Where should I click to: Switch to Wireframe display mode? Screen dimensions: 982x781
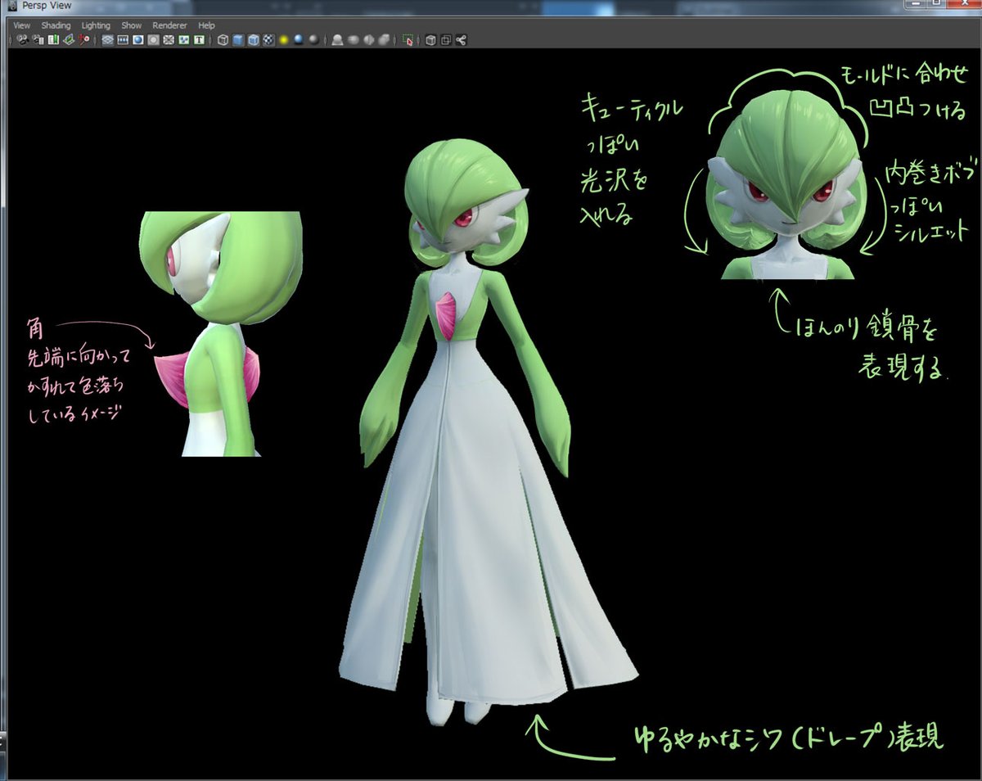coord(223,39)
